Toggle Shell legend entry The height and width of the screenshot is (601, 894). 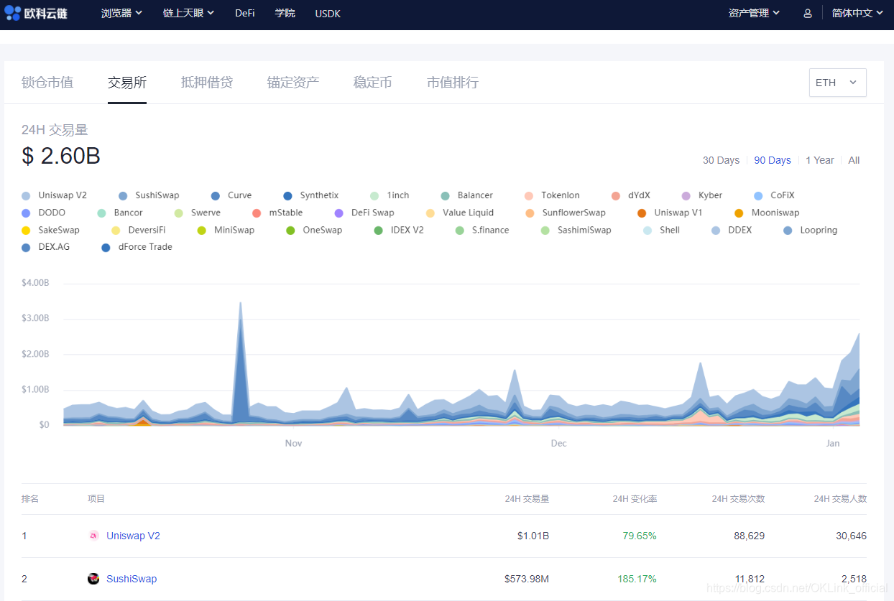coord(661,230)
